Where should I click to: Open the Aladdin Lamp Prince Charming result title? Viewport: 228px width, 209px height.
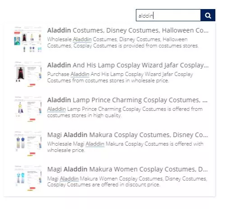click(127, 100)
